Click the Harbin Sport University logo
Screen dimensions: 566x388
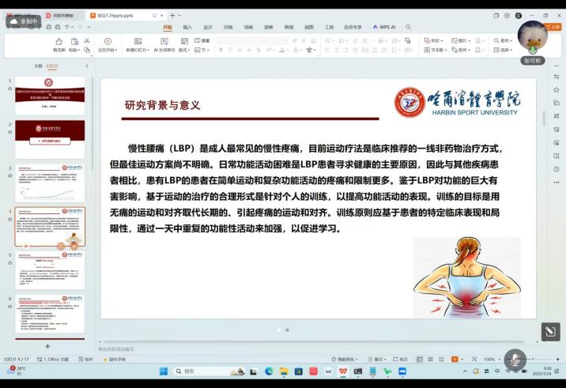[x=458, y=103]
